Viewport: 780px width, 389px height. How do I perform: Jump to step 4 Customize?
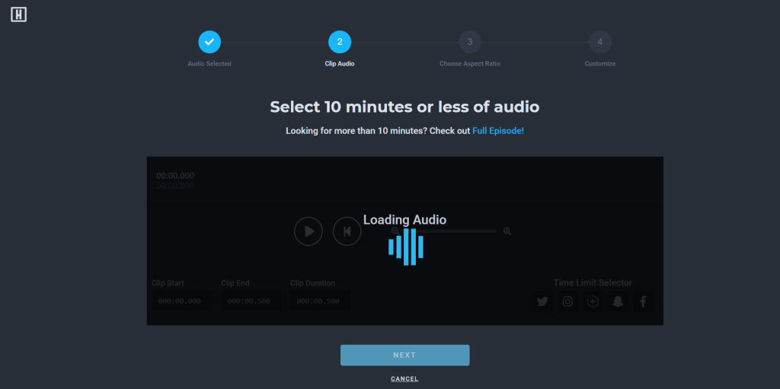(x=599, y=42)
